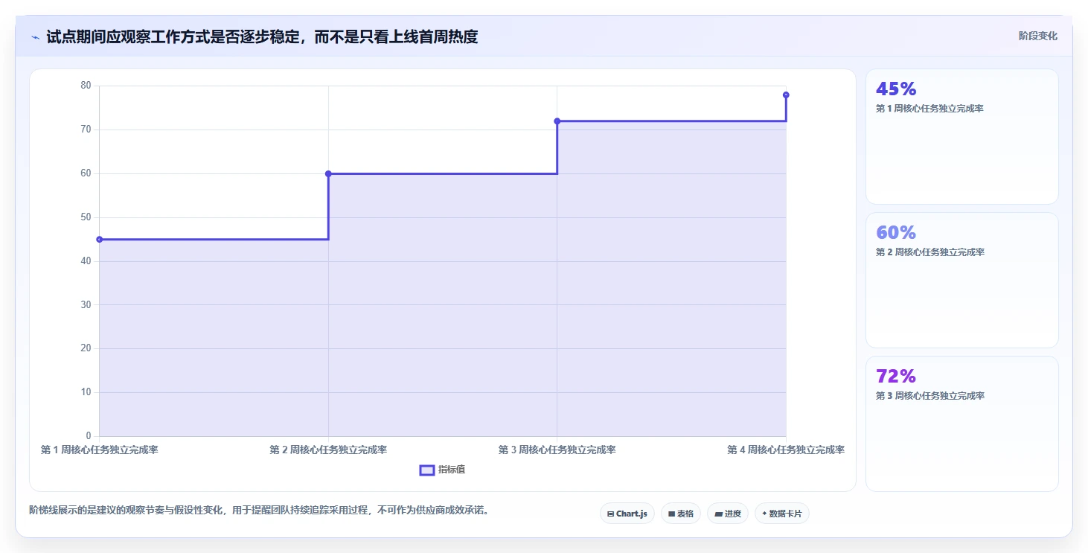The image size is (1088, 553).
Task: Click the trend icon before the header title
Action: (x=35, y=36)
